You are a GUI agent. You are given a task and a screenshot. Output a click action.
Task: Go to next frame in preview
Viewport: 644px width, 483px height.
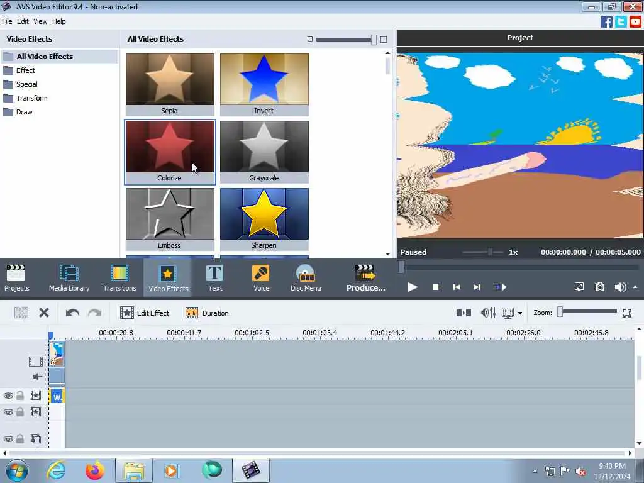click(477, 287)
